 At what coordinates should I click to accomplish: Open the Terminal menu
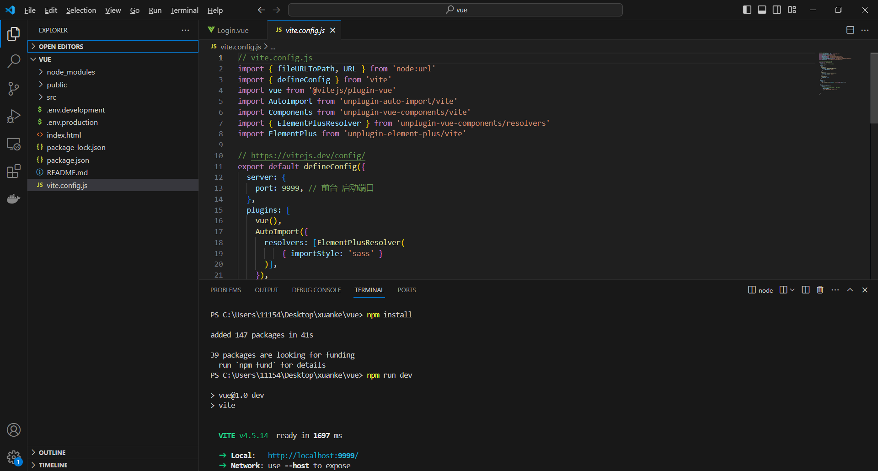tap(184, 10)
